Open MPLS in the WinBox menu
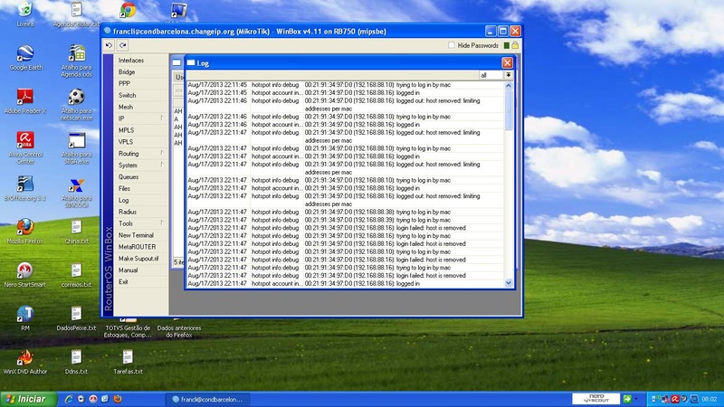Image resolution: width=724 pixels, height=407 pixels. coord(126,130)
